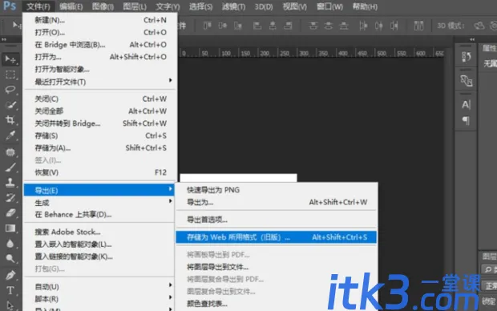Select the Crop tool
This screenshot has width=497, height=311.
click(x=10, y=120)
